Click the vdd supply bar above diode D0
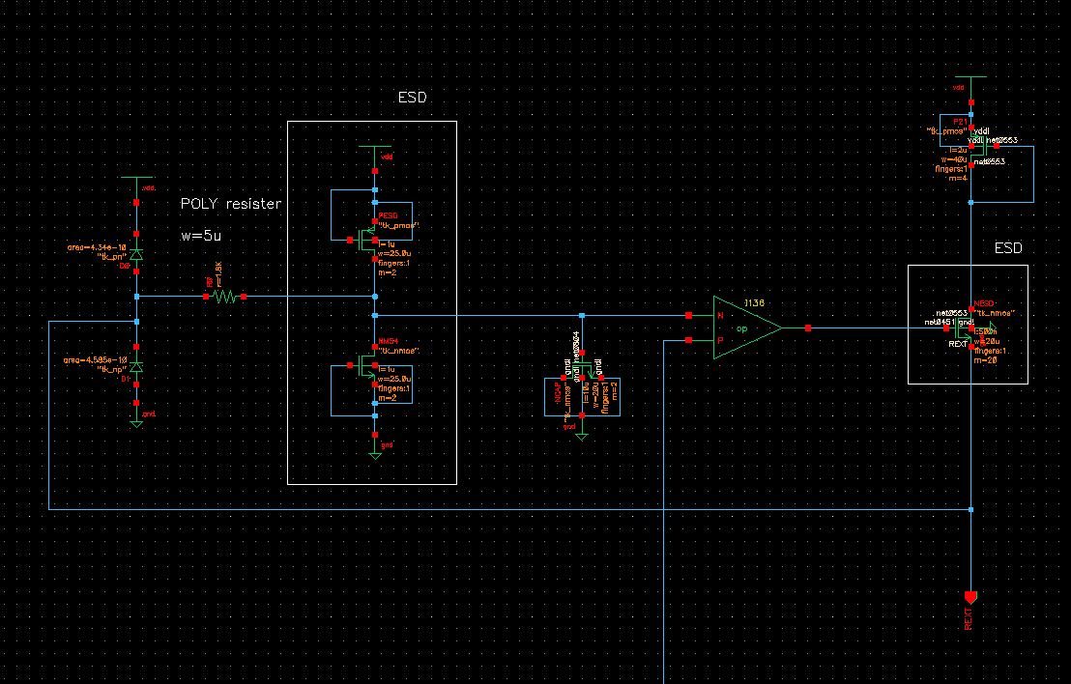 click(136, 178)
